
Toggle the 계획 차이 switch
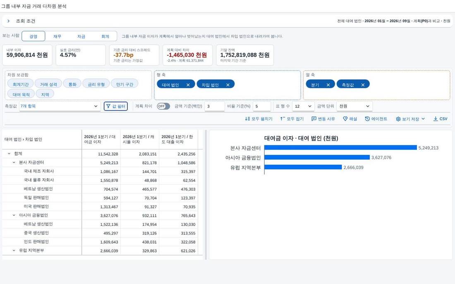163,106
